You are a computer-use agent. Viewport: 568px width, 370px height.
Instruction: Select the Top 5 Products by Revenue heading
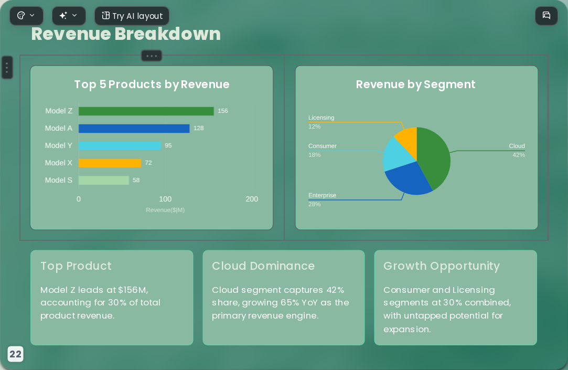[152, 84]
